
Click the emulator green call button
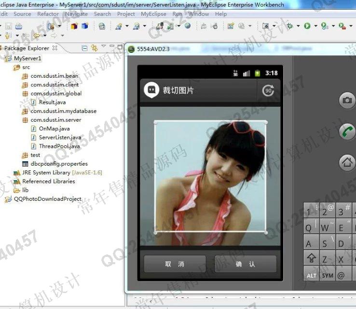coord(347,131)
